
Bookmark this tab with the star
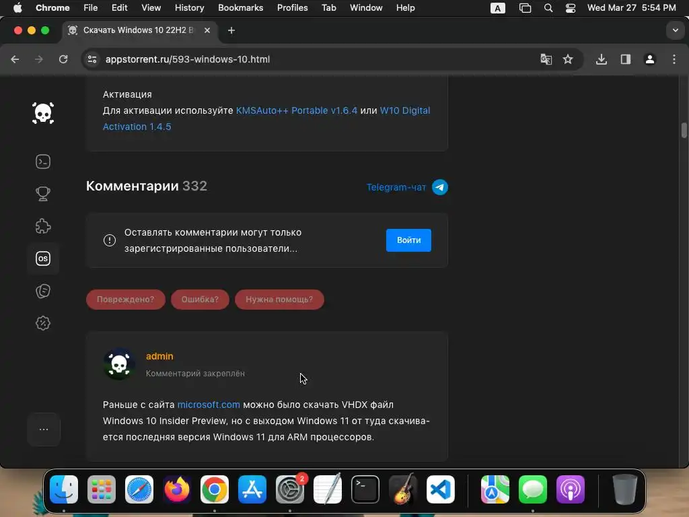tap(568, 59)
